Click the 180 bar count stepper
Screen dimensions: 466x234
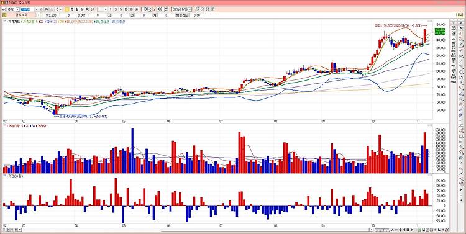[151, 9]
